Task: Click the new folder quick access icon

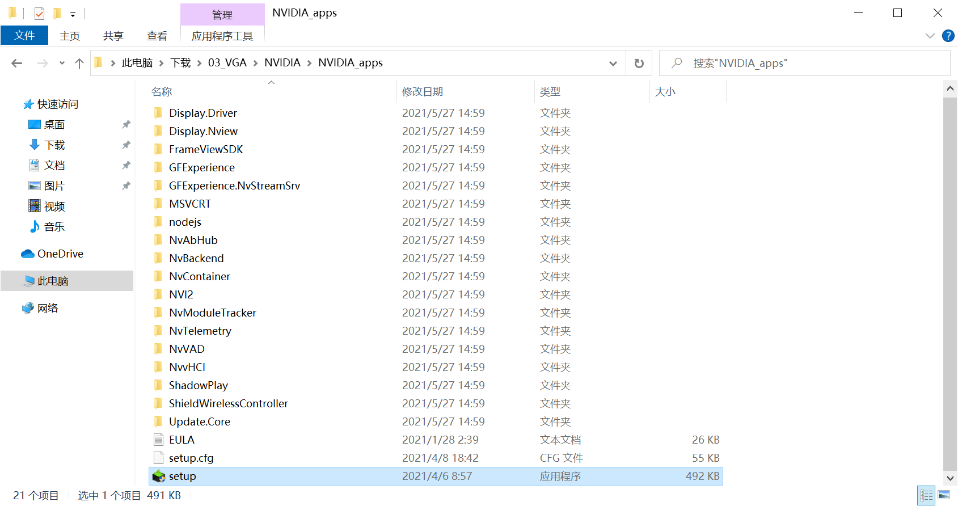Action: (57, 13)
